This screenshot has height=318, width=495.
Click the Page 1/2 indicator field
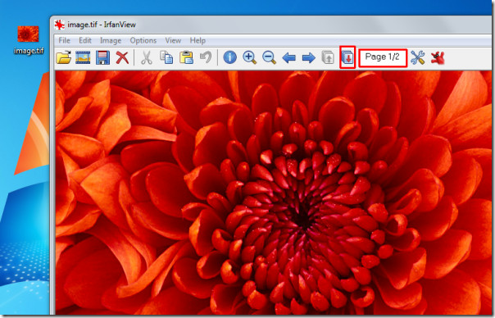pos(383,57)
